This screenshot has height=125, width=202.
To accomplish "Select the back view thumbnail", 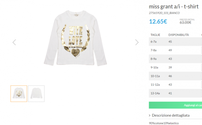I will (x=36, y=93).
